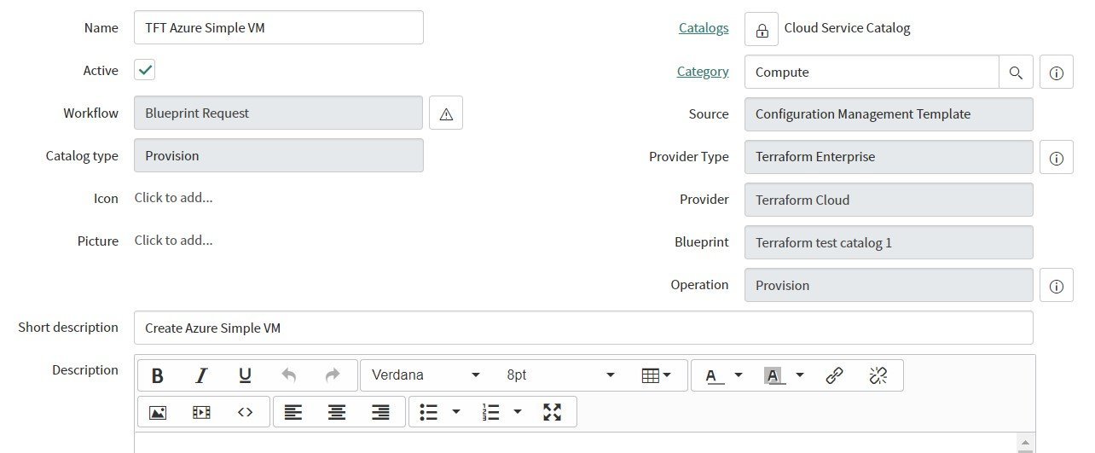Click the Catalog type Provision field

coord(279,155)
